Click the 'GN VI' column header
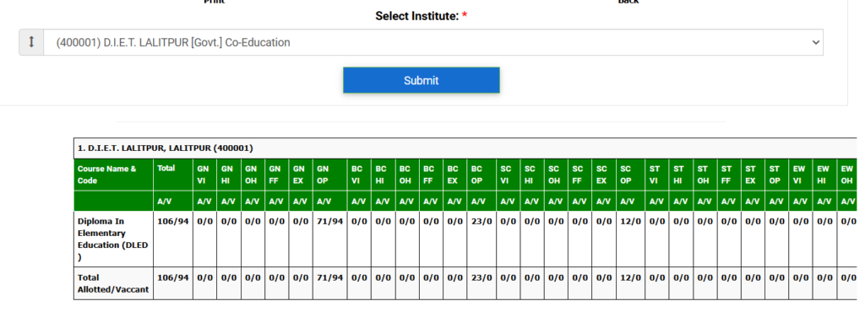The width and height of the screenshot is (865, 328). (x=204, y=175)
